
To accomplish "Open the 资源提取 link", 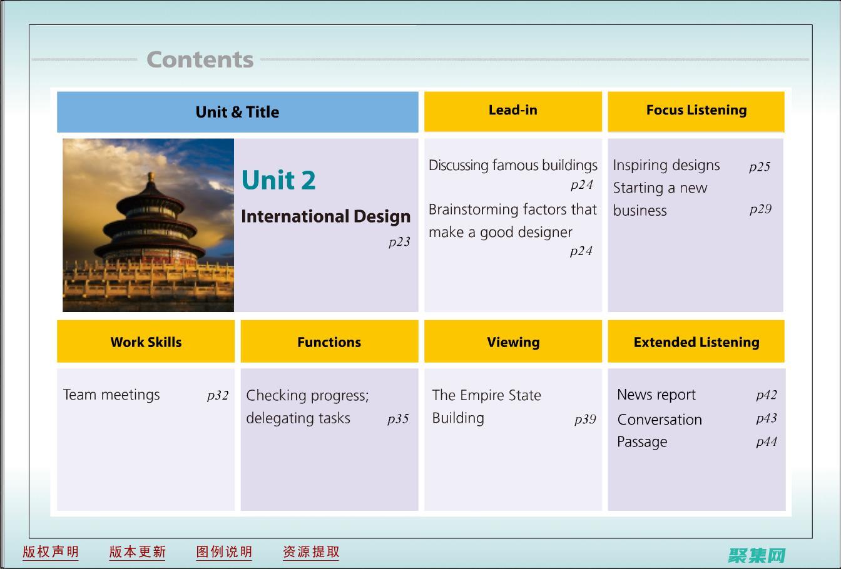I will click(311, 552).
